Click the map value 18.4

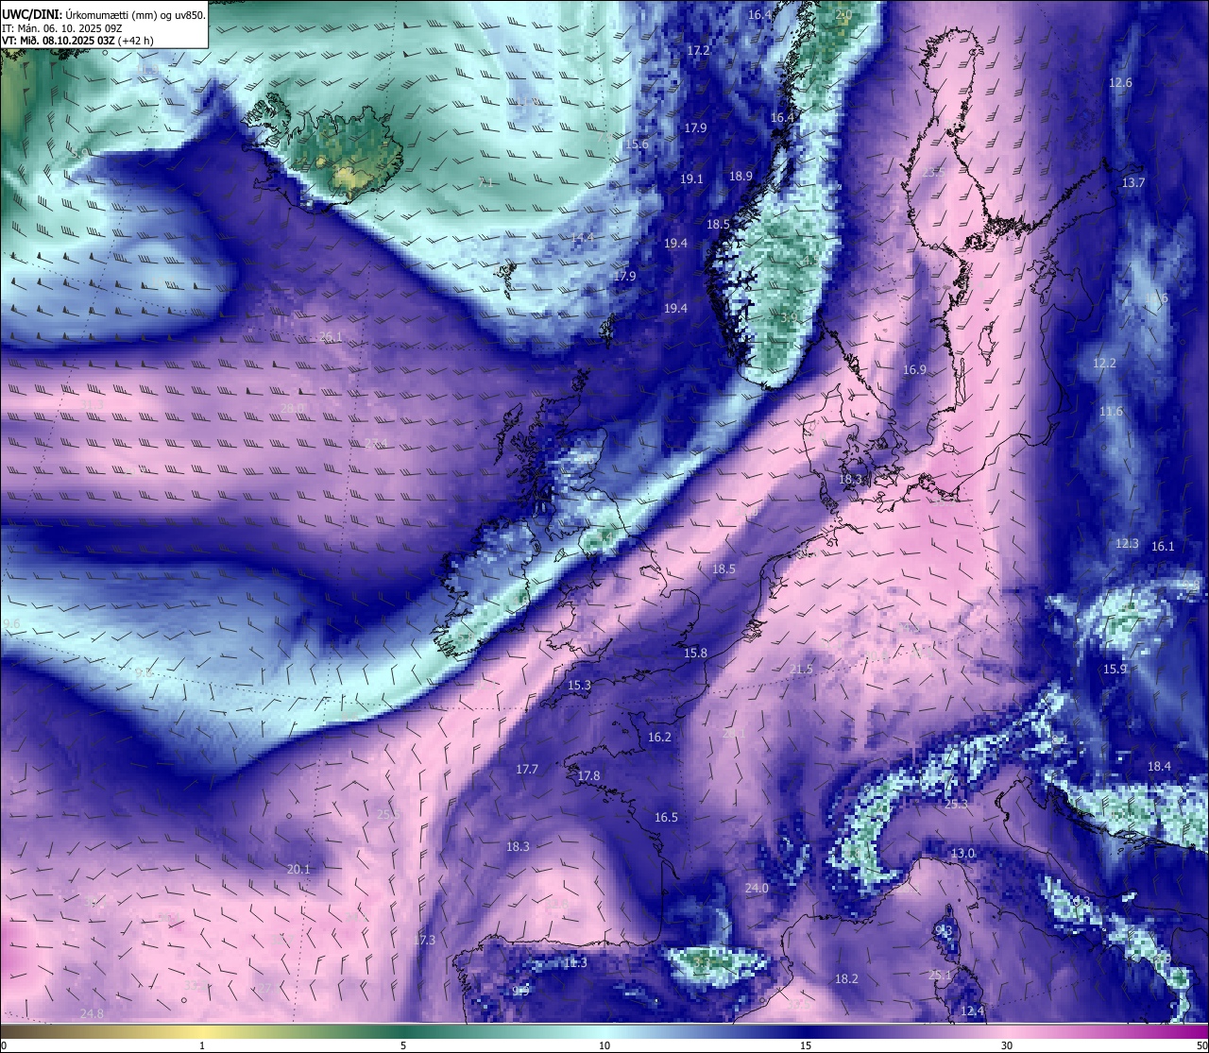pos(1159,766)
